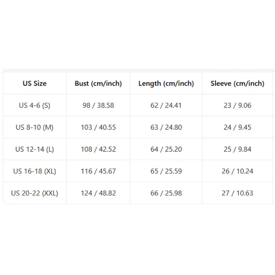
Task: Select sleeve value 27 / 10.63
Action: coord(237,193)
